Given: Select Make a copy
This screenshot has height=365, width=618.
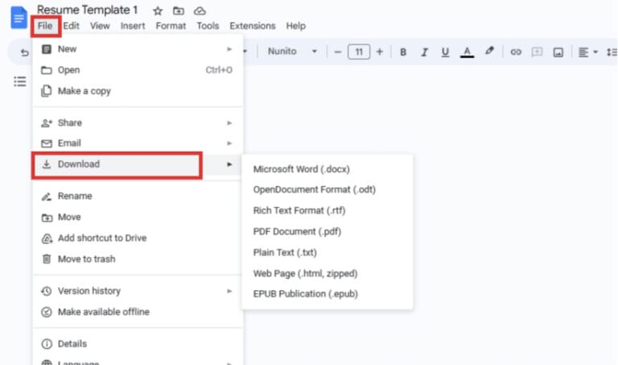Looking at the screenshot, I should tap(137, 91).
